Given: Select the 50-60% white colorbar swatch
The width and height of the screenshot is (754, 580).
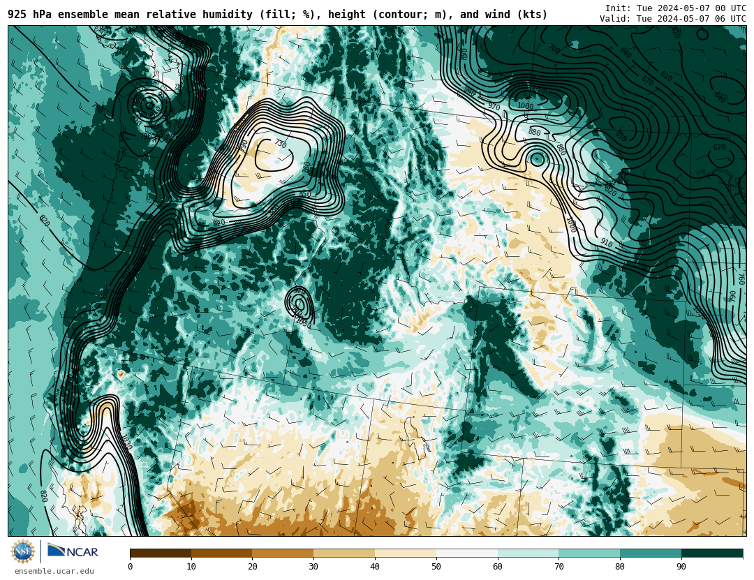Looking at the screenshot, I should click(x=467, y=553).
